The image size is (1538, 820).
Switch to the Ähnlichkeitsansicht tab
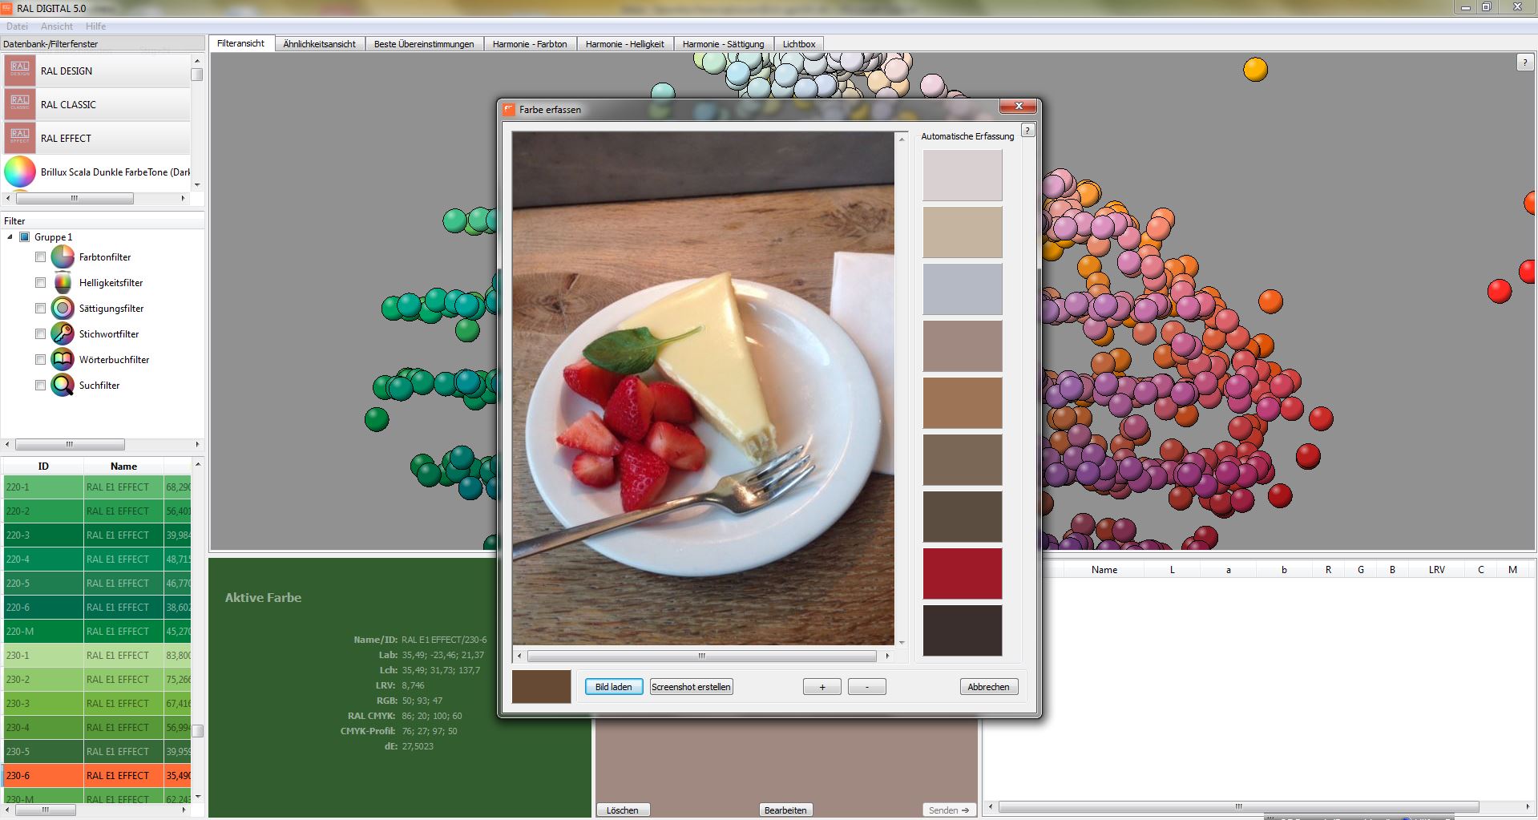click(319, 44)
